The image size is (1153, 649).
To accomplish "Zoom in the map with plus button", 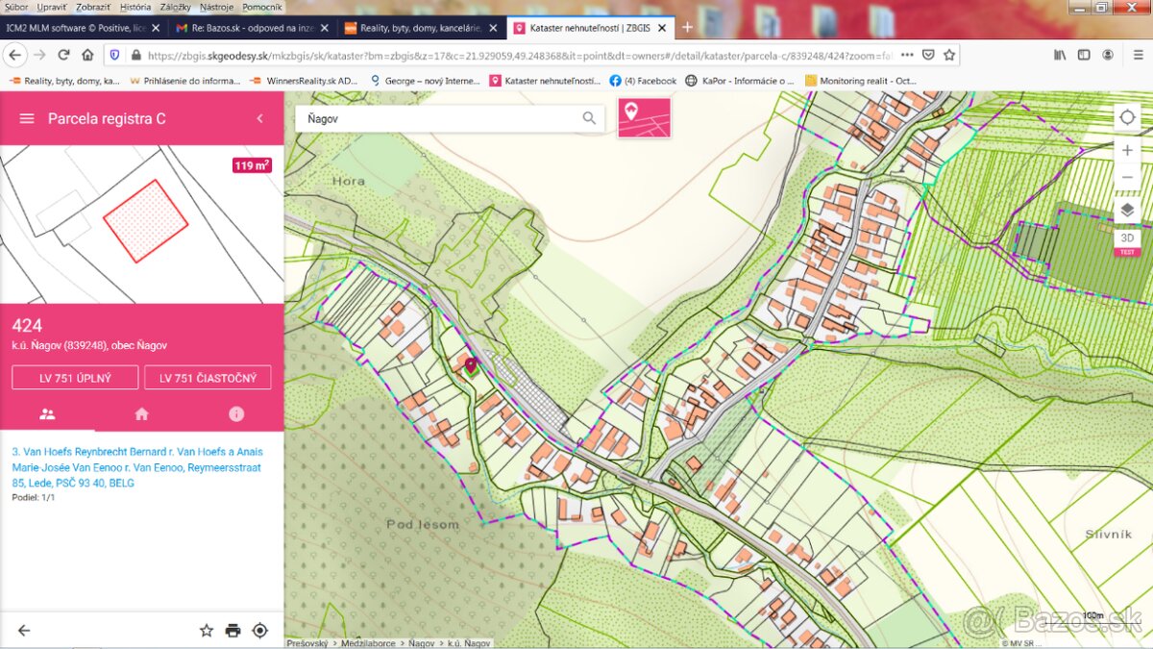I will 1127,151.
